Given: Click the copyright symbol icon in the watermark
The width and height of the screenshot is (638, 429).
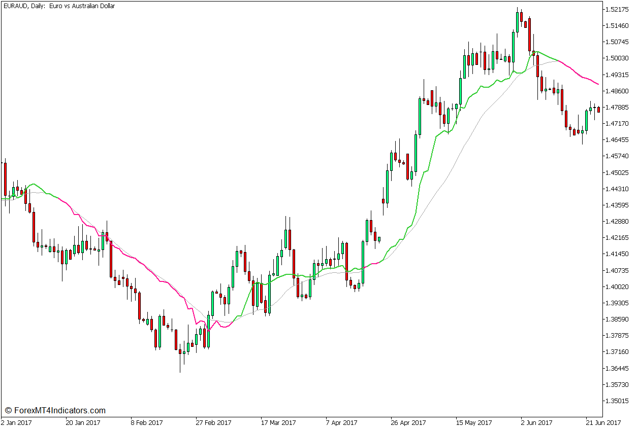Looking at the screenshot, I should tap(9, 409).
